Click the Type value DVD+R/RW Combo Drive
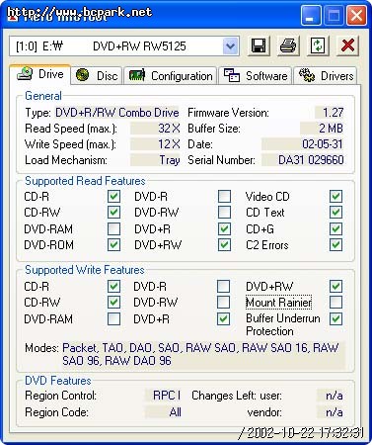Viewport: 372px width, 445px height. (x=116, y=113)
